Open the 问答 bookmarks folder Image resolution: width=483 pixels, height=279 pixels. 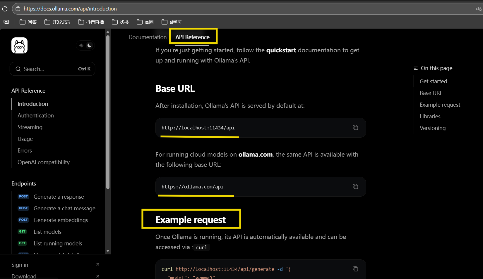[28, 22]
